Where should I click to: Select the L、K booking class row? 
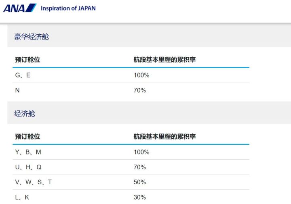pos(131,197)
